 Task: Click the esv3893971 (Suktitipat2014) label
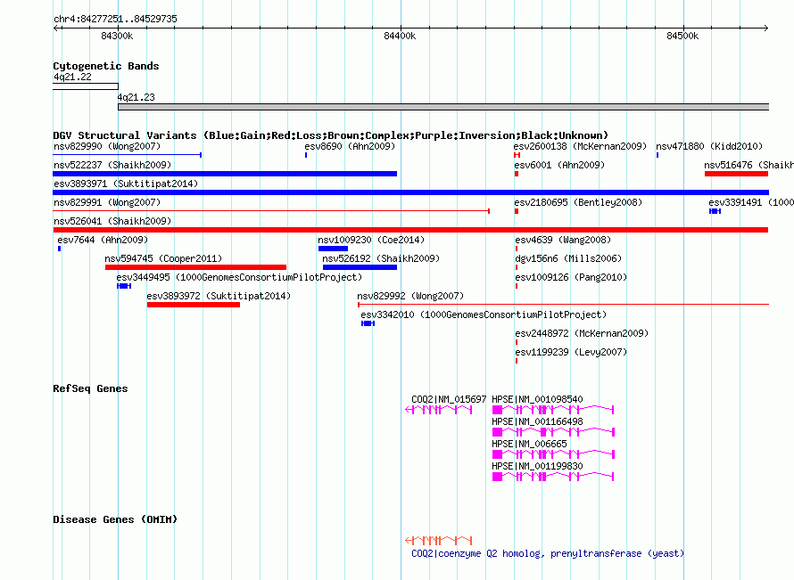coord(126,184)
